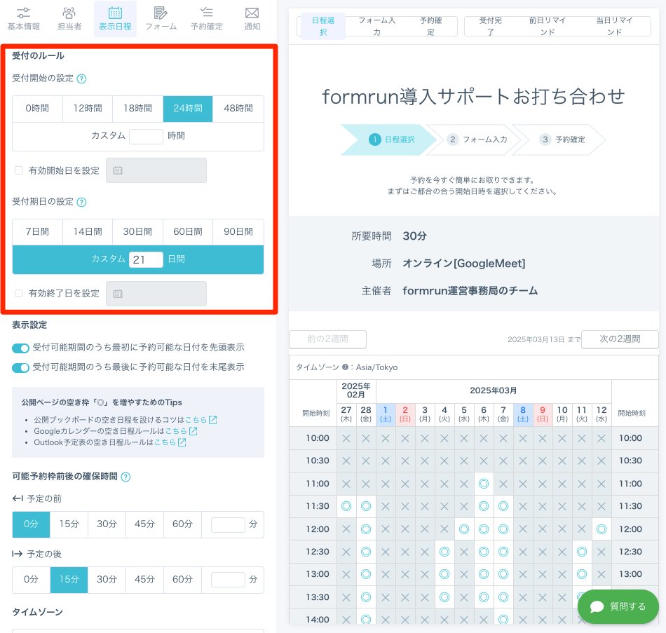
Task: Open the 質問する chat button
Action: pyautogui.click(x=618, y=606)
